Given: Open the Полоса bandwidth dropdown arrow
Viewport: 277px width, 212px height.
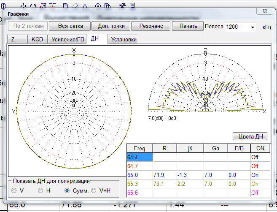Looking at the screenshot, I should (x=253, y=27).
